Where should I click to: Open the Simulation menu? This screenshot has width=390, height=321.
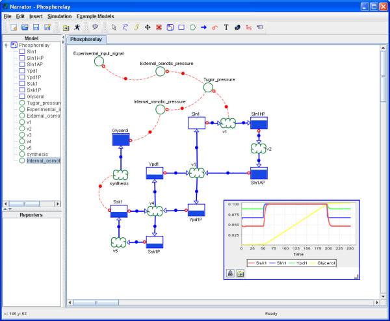tap(59, 15)
